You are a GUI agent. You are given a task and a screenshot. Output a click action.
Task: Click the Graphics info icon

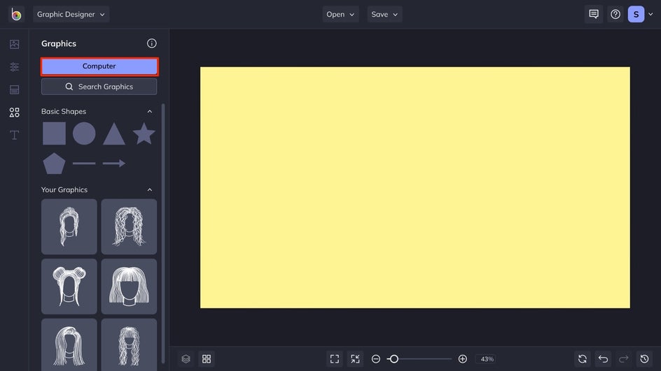point(152,43)
